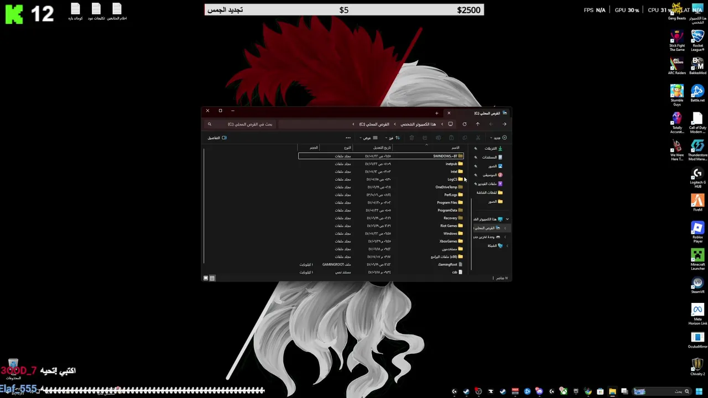
Task: Open Totally Accurate desktop shortcut
Action: click(677, 123)
